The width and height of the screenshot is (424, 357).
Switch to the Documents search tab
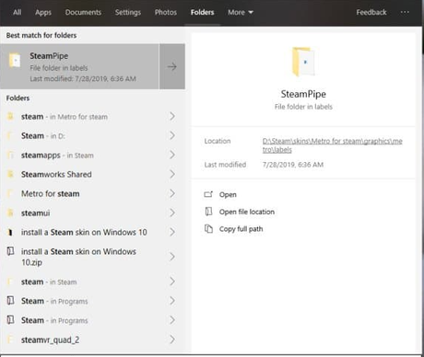[83, 12]
